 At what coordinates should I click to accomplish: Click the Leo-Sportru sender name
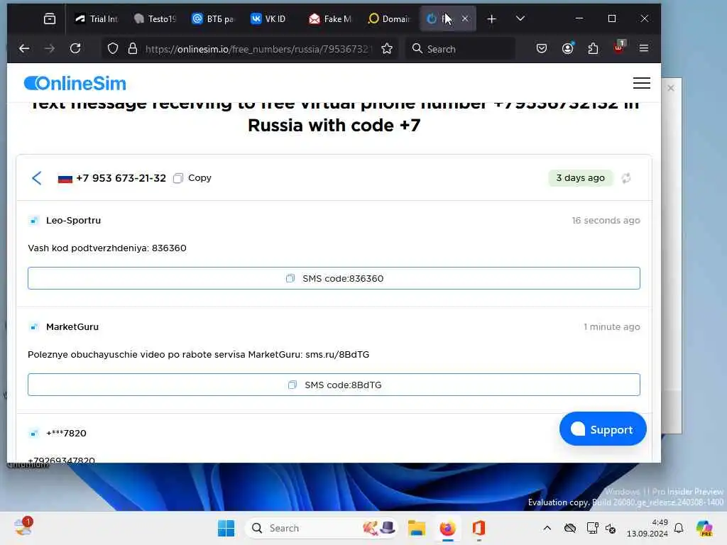(x=73, y=221)
